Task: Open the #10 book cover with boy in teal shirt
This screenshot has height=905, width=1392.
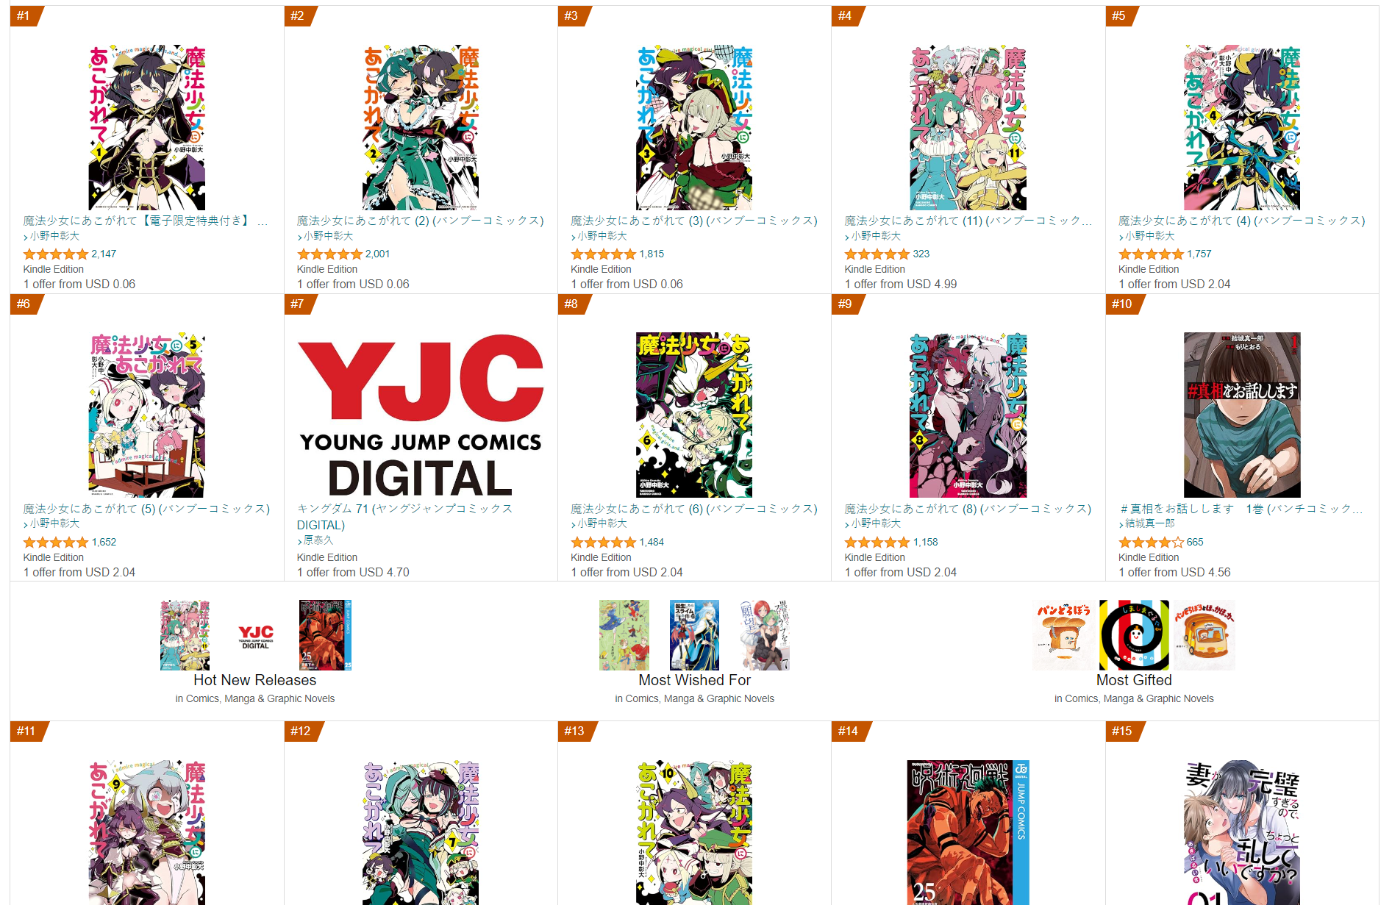Action: pos(1242,415)
